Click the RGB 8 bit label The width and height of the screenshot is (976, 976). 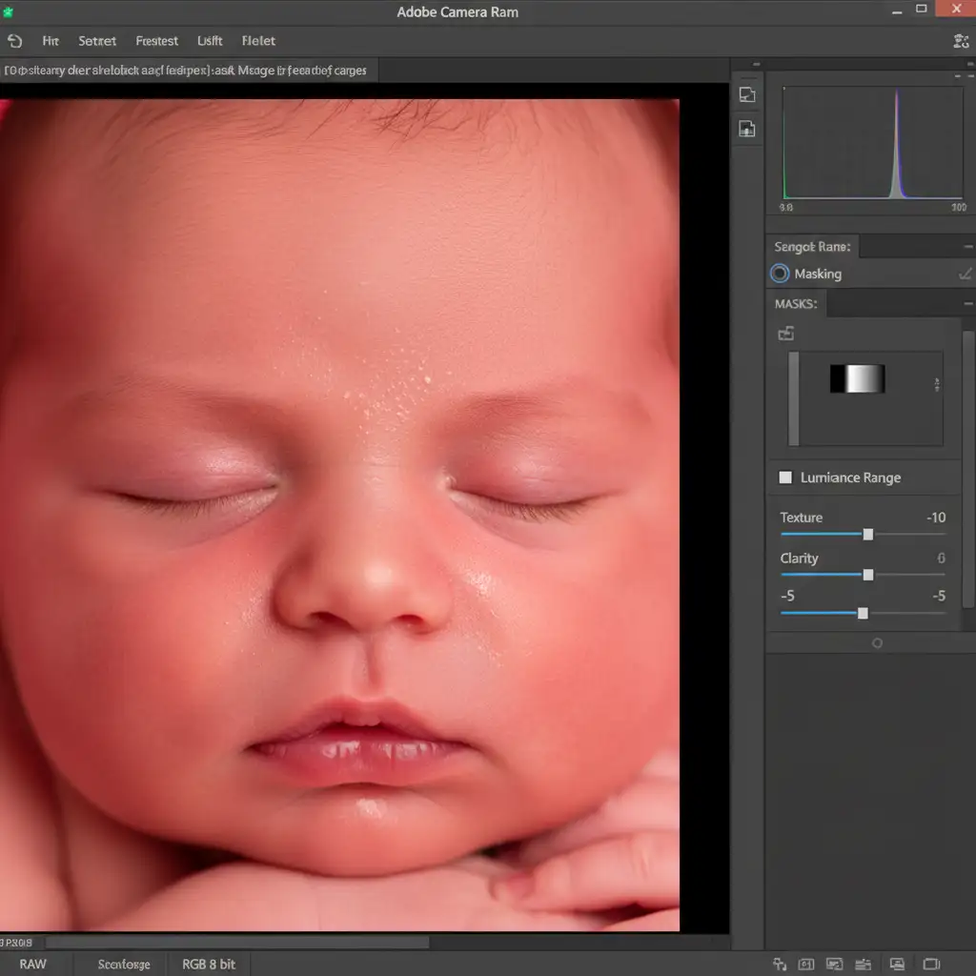coord(209,964)
